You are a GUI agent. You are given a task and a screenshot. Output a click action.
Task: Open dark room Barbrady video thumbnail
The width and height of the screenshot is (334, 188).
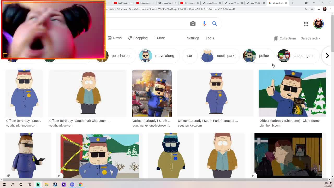[x=288, y=155]
